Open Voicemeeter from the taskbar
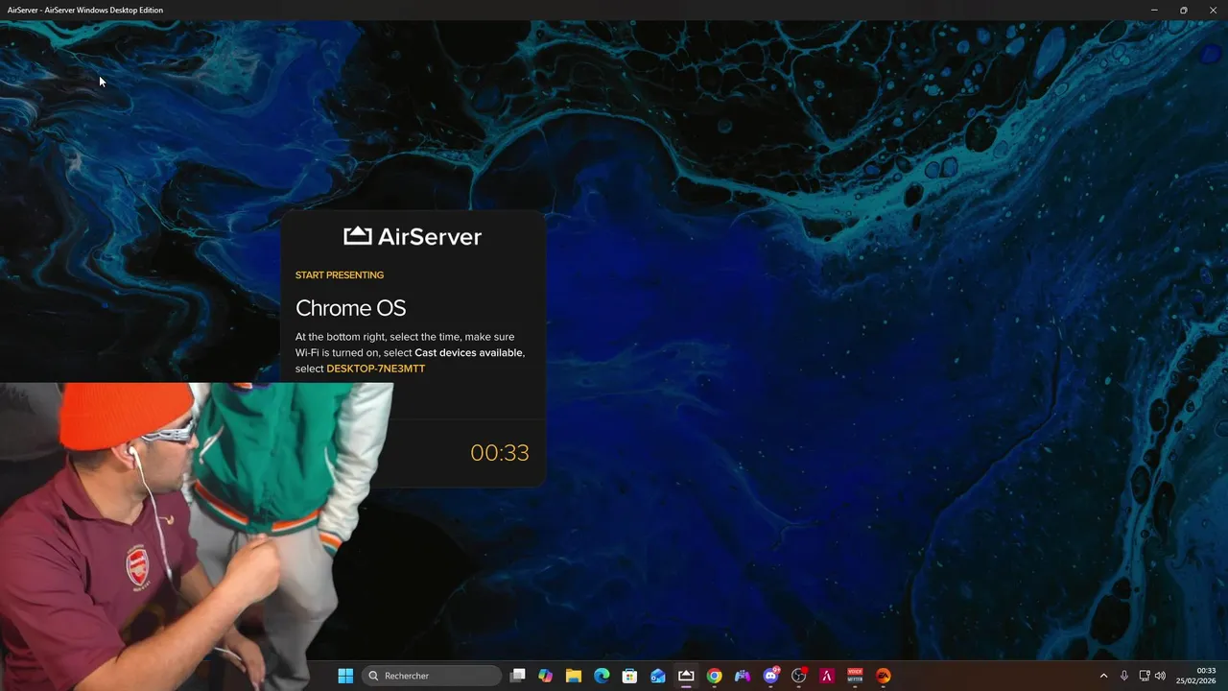The width and height of the screenshot is (1228, 691). (855, 676)
